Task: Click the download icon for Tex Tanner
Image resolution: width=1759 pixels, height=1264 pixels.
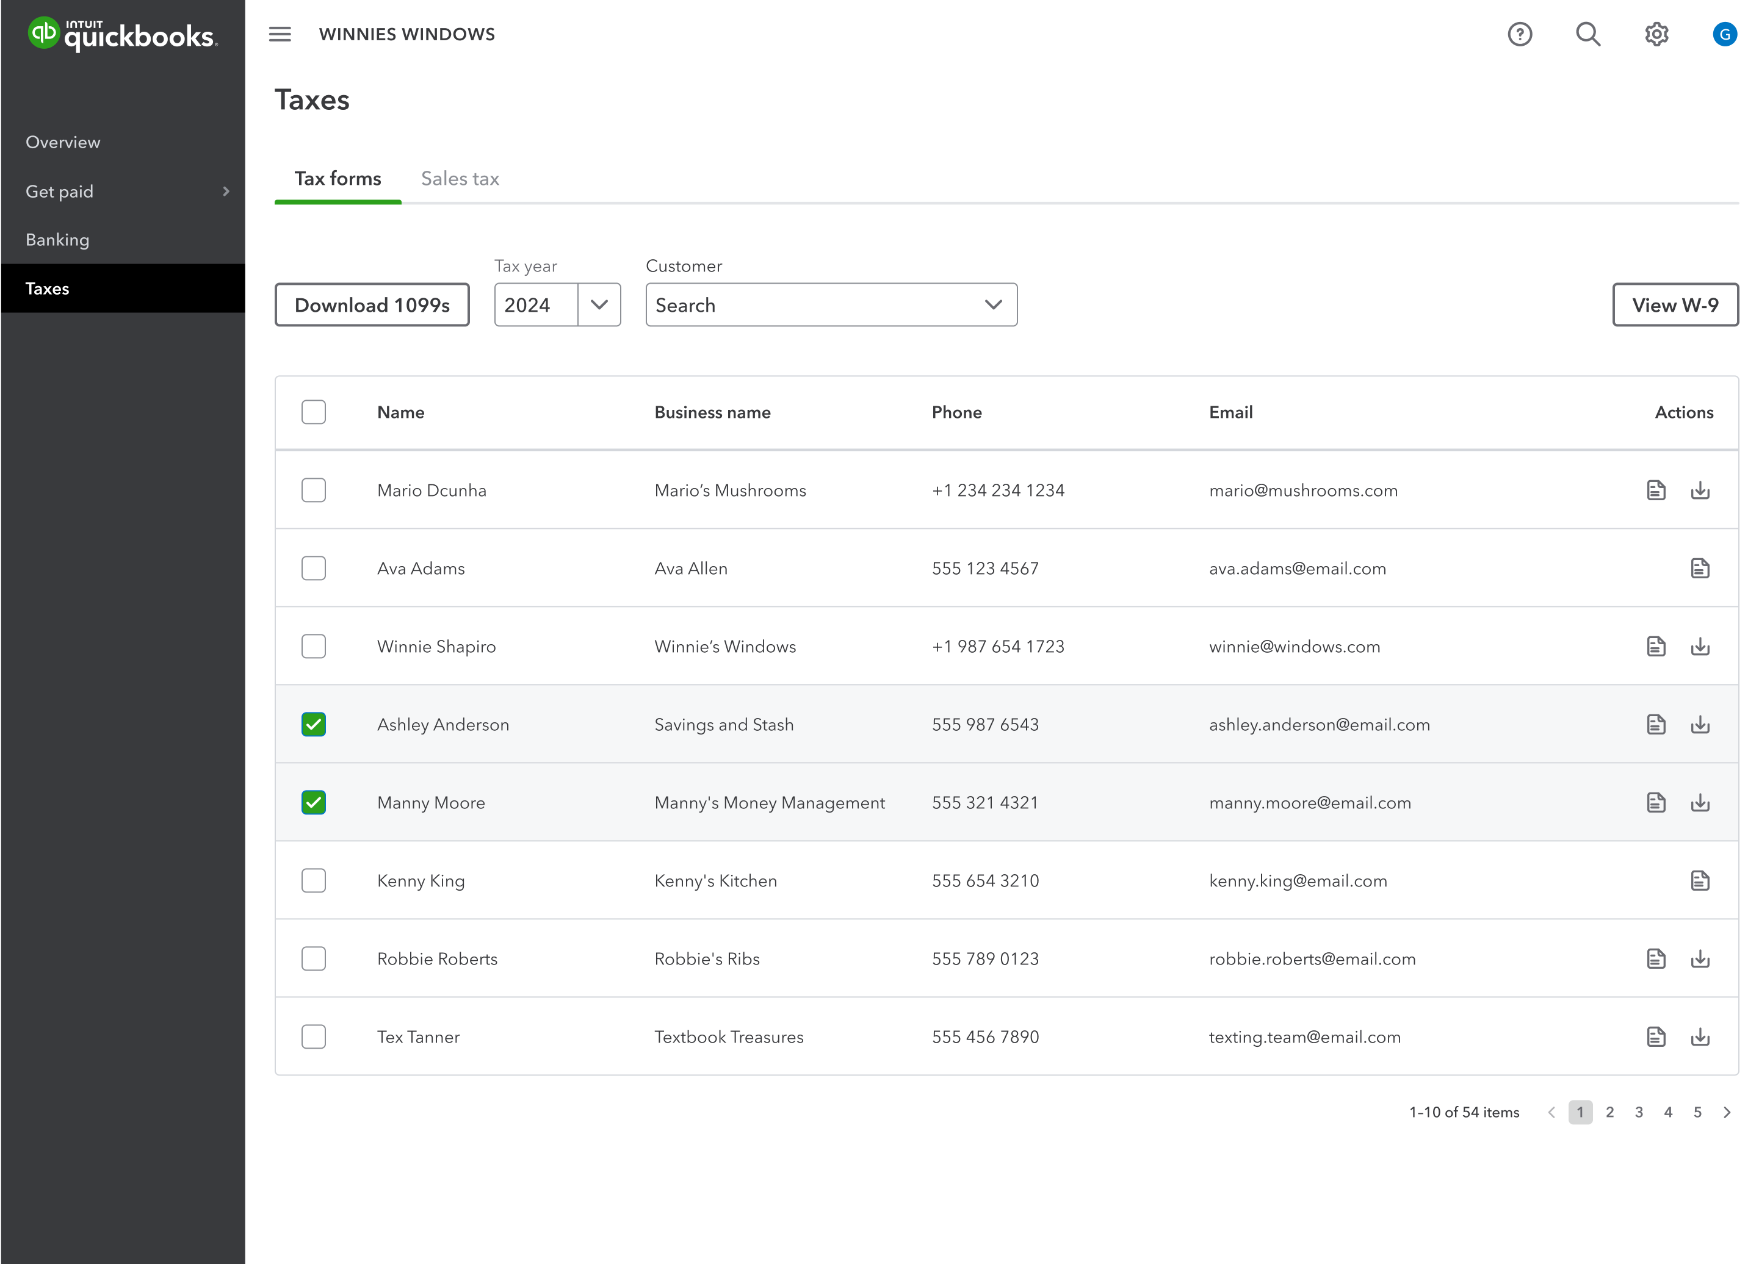Action: 1700,1037
